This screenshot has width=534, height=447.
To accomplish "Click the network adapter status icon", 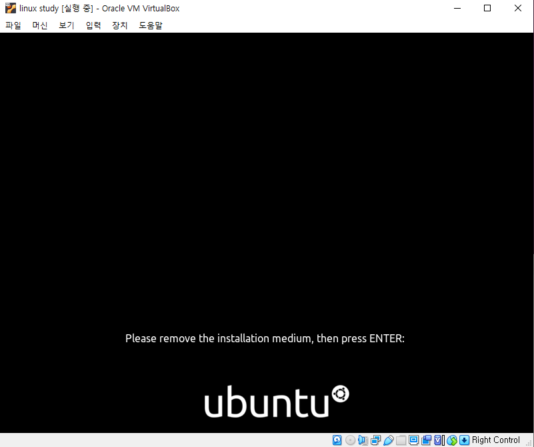I will click(x=375, y=440).
